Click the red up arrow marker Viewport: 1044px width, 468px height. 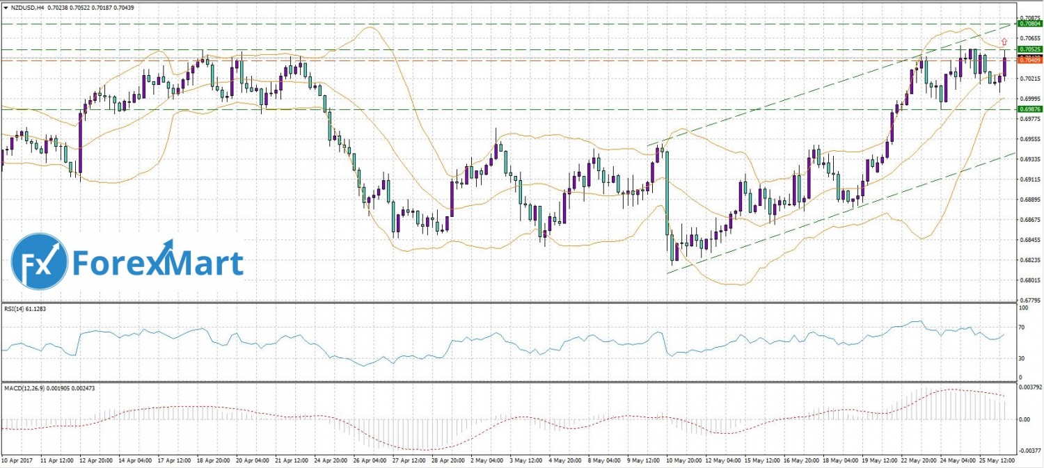click(1004, 42)
